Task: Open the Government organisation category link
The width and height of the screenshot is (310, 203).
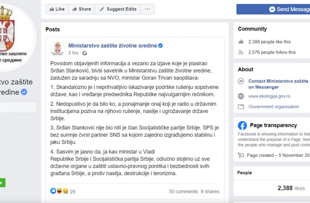Action: (x=274, y=107)
